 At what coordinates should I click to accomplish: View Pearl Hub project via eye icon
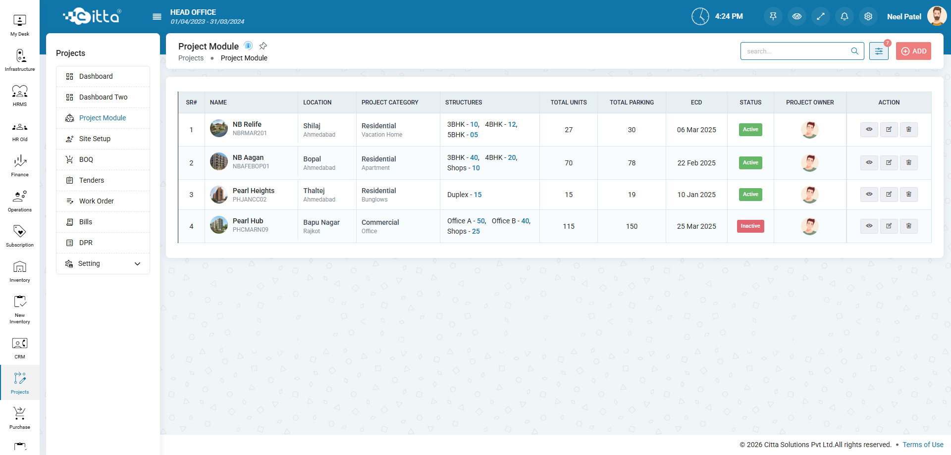click(x=869, y=226)
